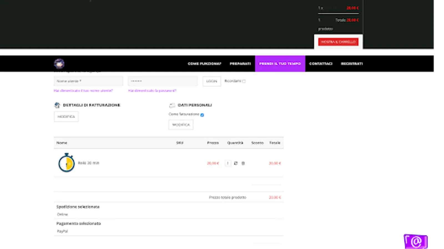Click the Dati Personali heading

point(195,105)
